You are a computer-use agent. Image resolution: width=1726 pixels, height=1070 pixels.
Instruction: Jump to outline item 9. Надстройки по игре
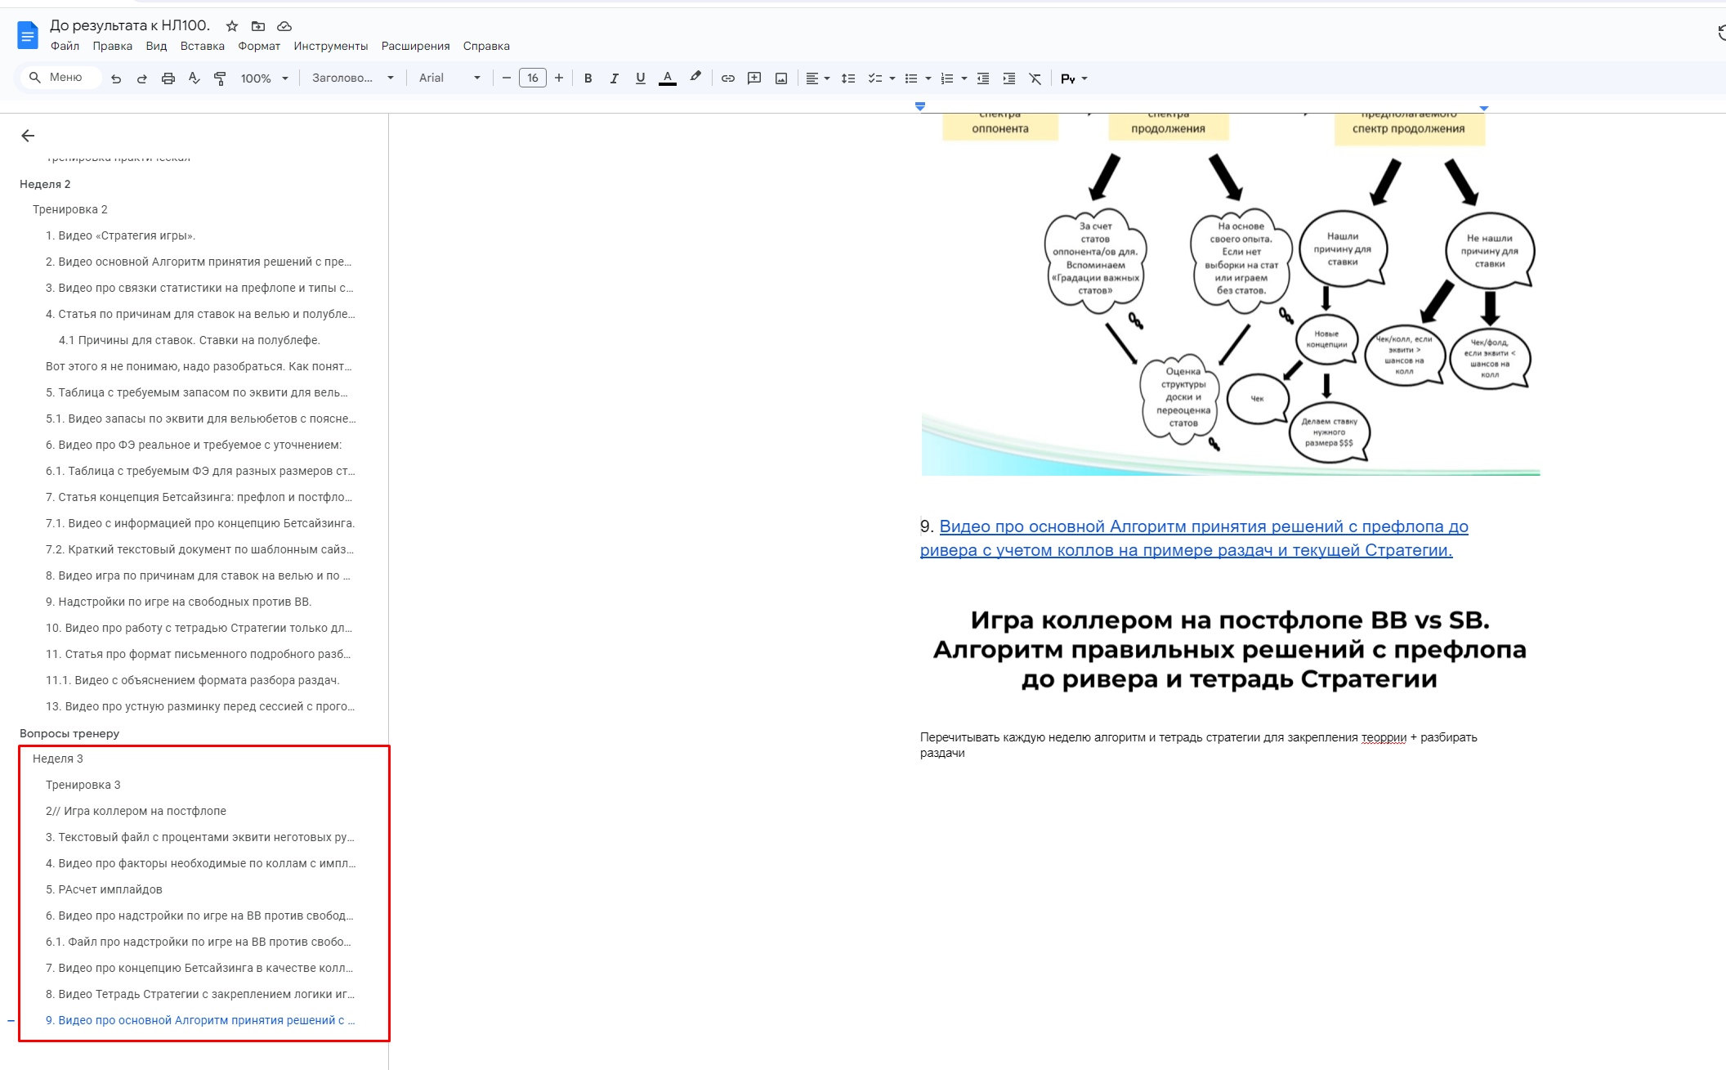178,602
